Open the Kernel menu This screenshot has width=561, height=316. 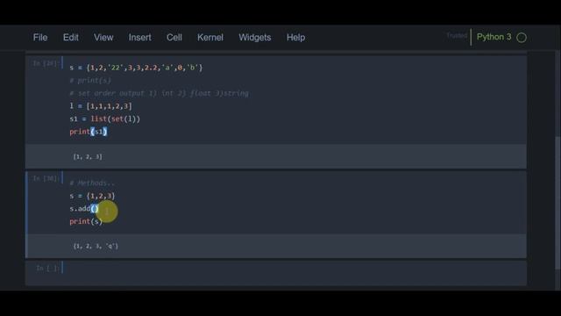pos(210,37)
